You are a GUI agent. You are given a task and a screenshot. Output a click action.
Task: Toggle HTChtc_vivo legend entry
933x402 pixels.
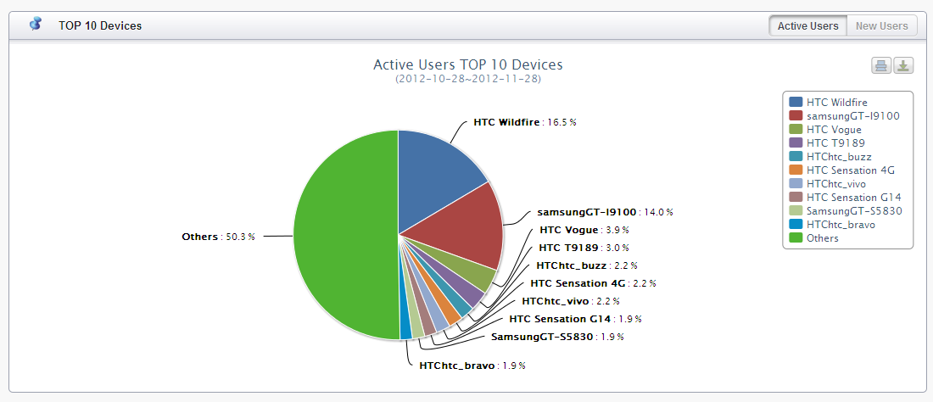pyautogui.click(x=827, y=184)
